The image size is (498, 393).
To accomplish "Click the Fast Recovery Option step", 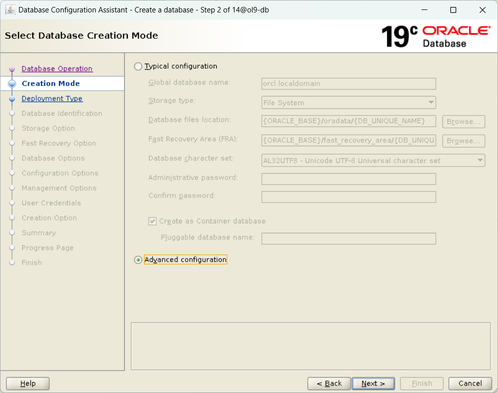I will click(x=59, y=143).
